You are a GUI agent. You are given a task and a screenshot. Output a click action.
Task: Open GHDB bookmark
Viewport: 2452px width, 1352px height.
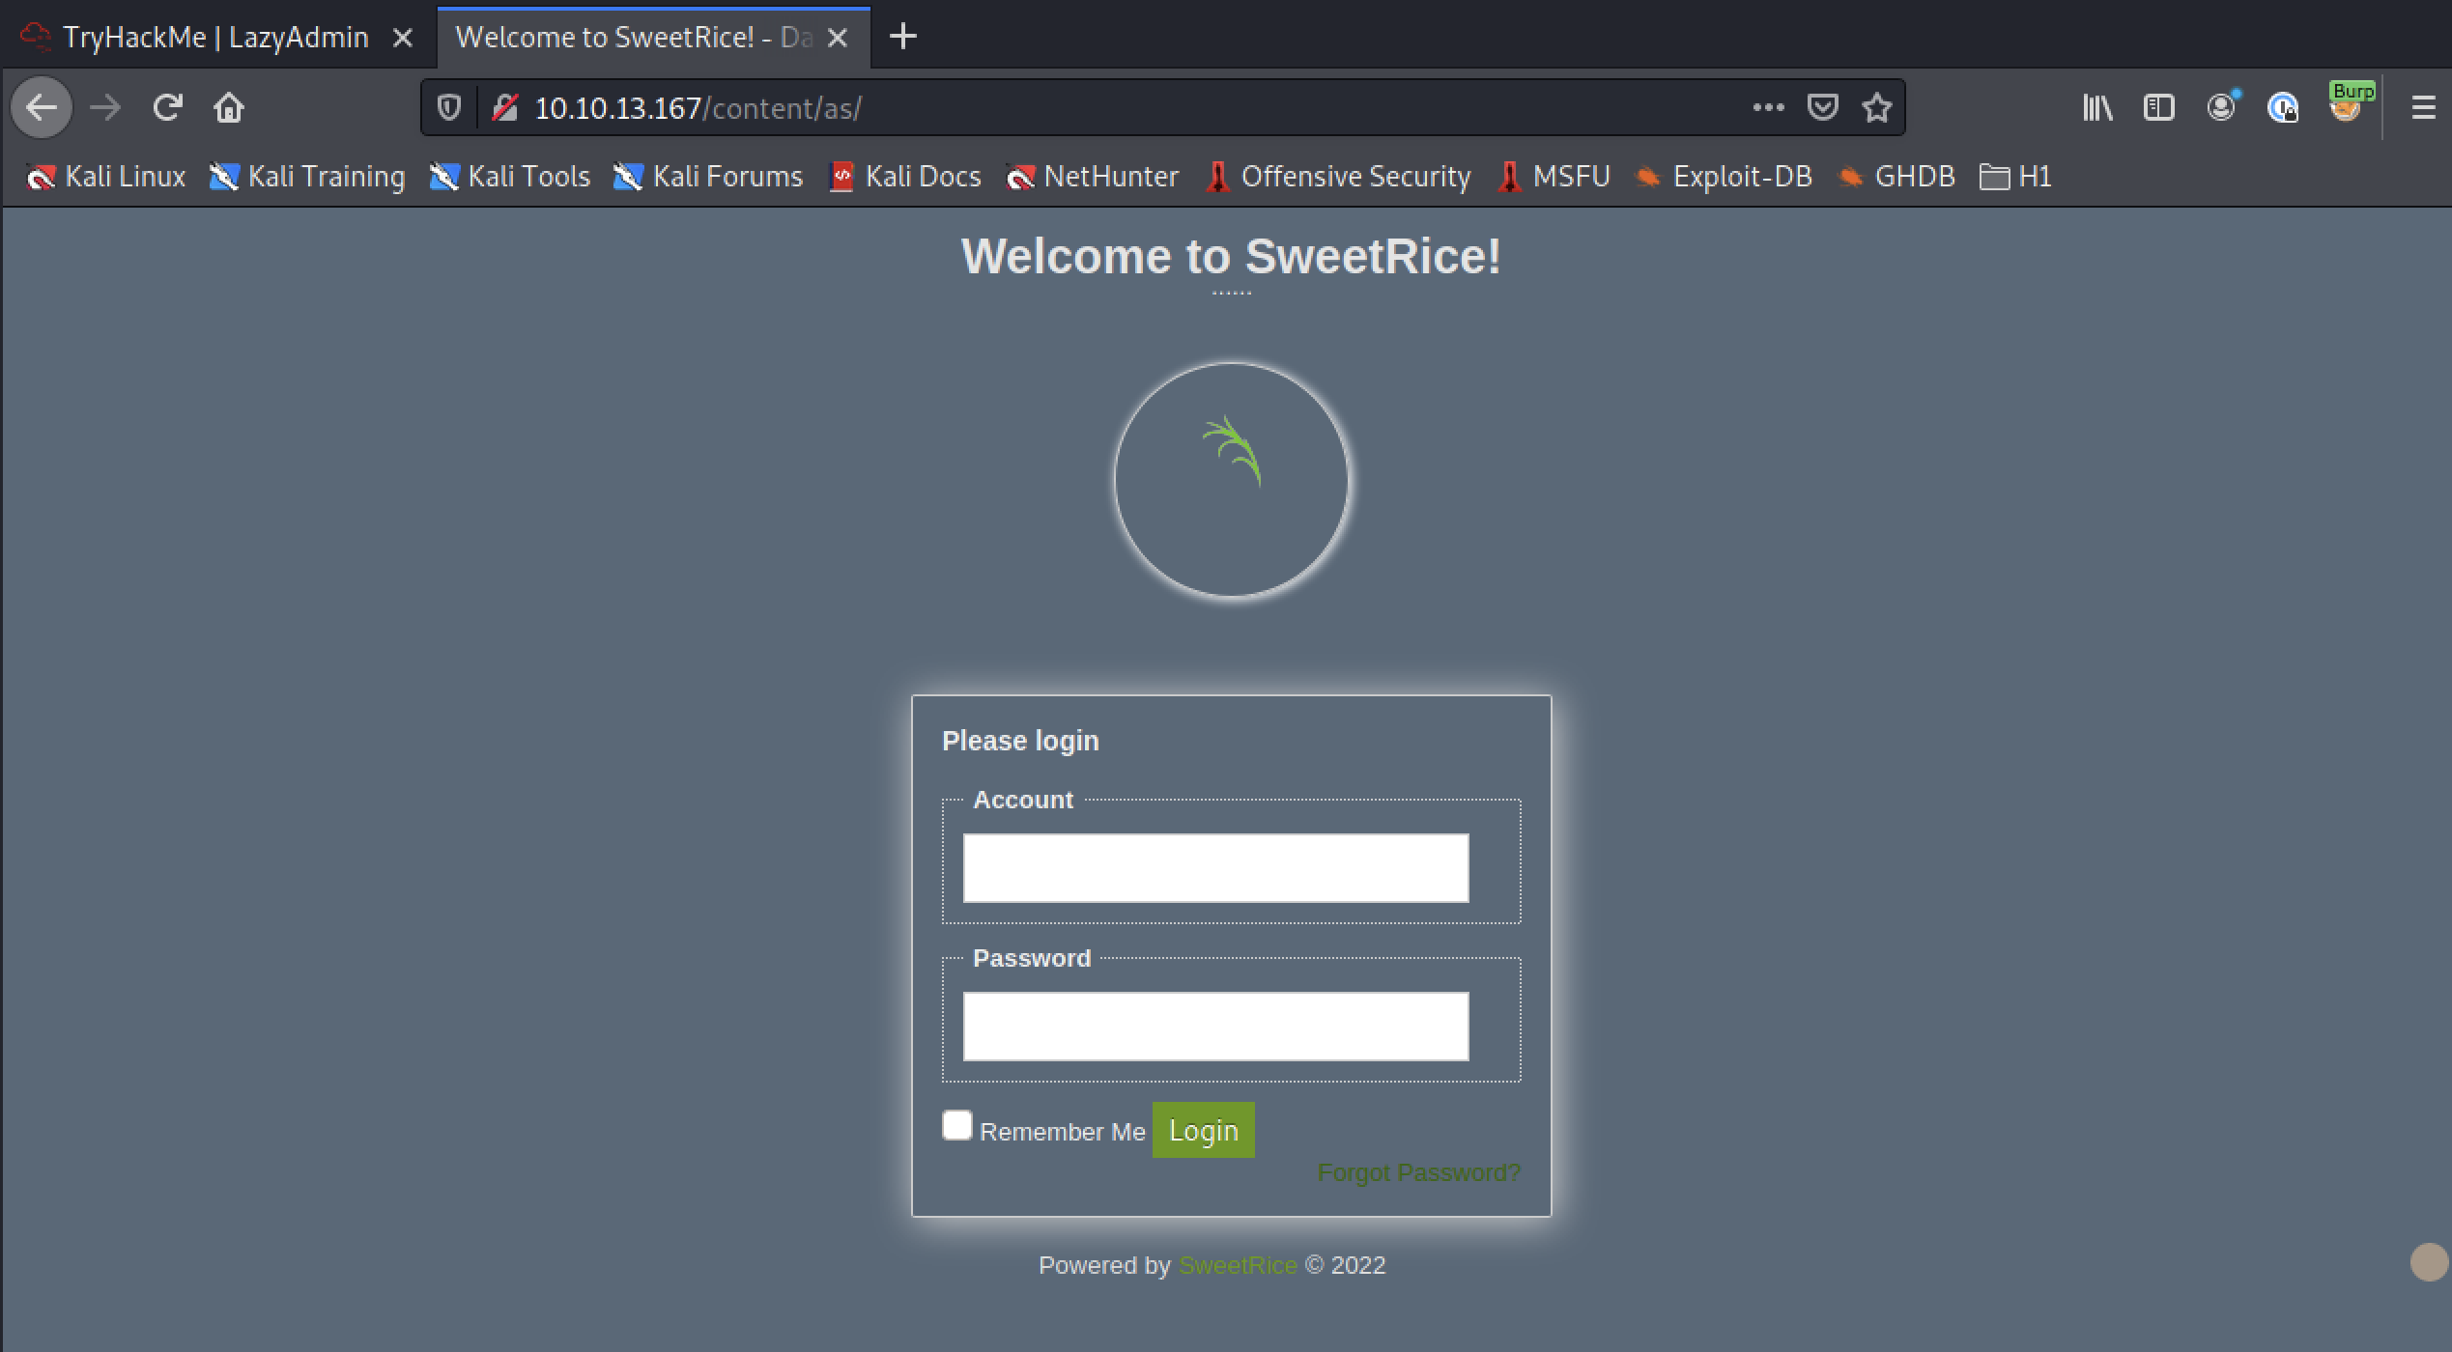pyautogui.click(x=1896, y=177)
